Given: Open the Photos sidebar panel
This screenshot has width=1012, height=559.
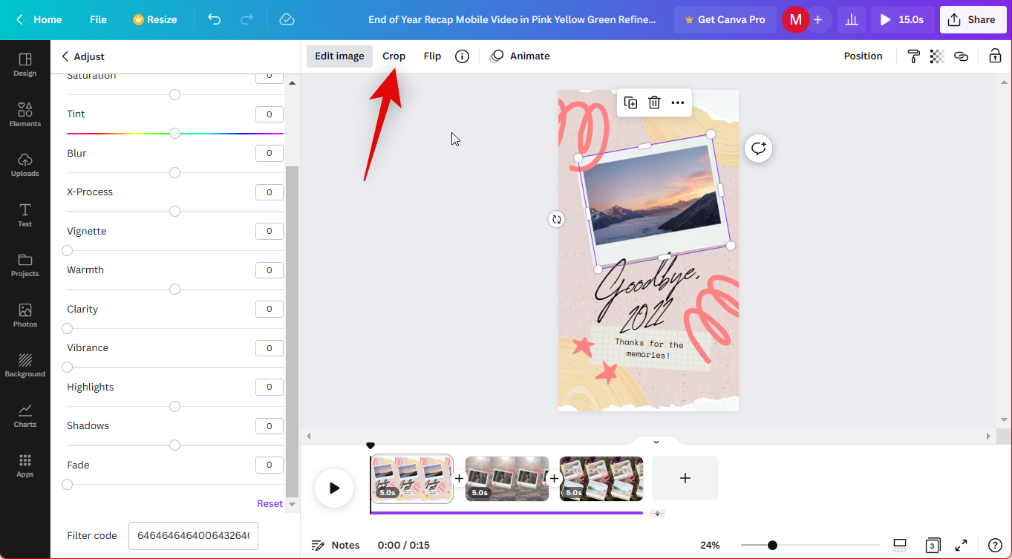Looking at the screenshot, I should click(x=25, y=315).
